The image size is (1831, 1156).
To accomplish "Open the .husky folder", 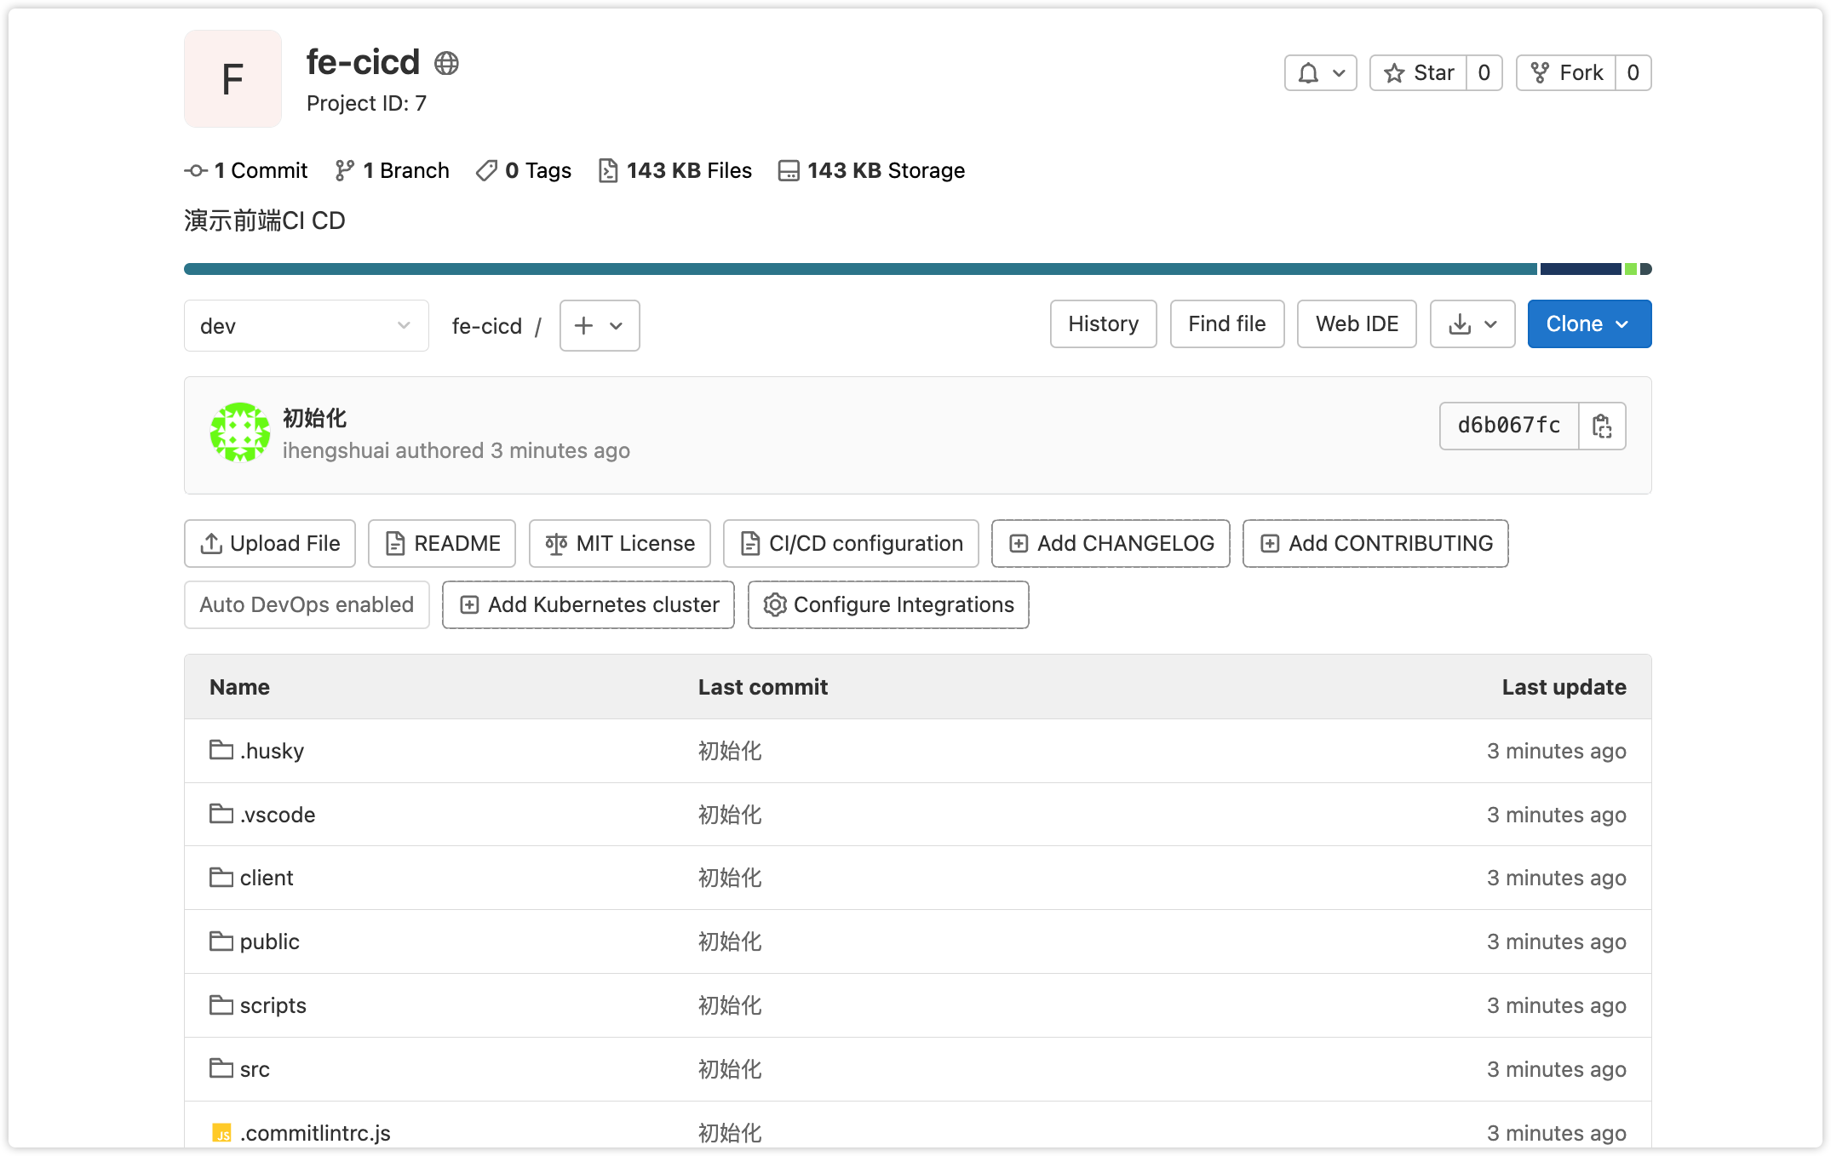I will point(272,751).
